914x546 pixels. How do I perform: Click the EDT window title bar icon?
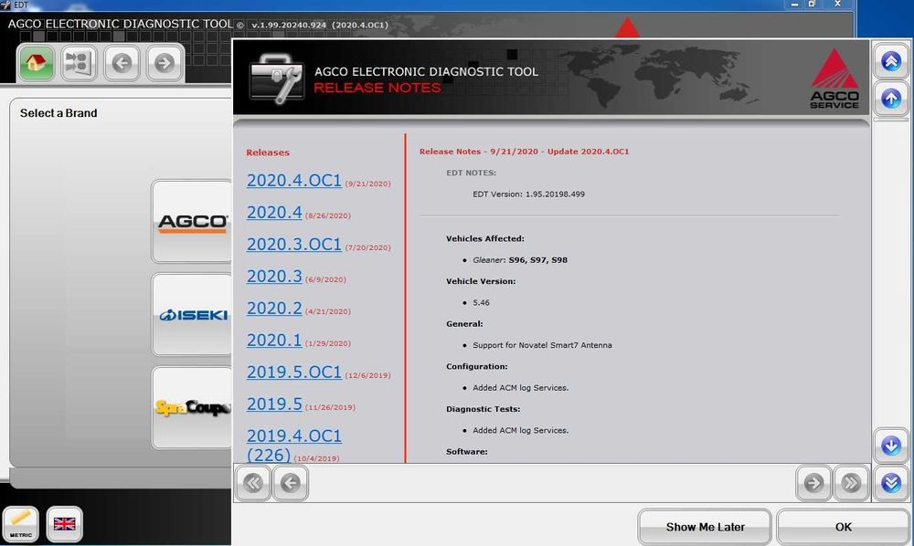[5, 5]
